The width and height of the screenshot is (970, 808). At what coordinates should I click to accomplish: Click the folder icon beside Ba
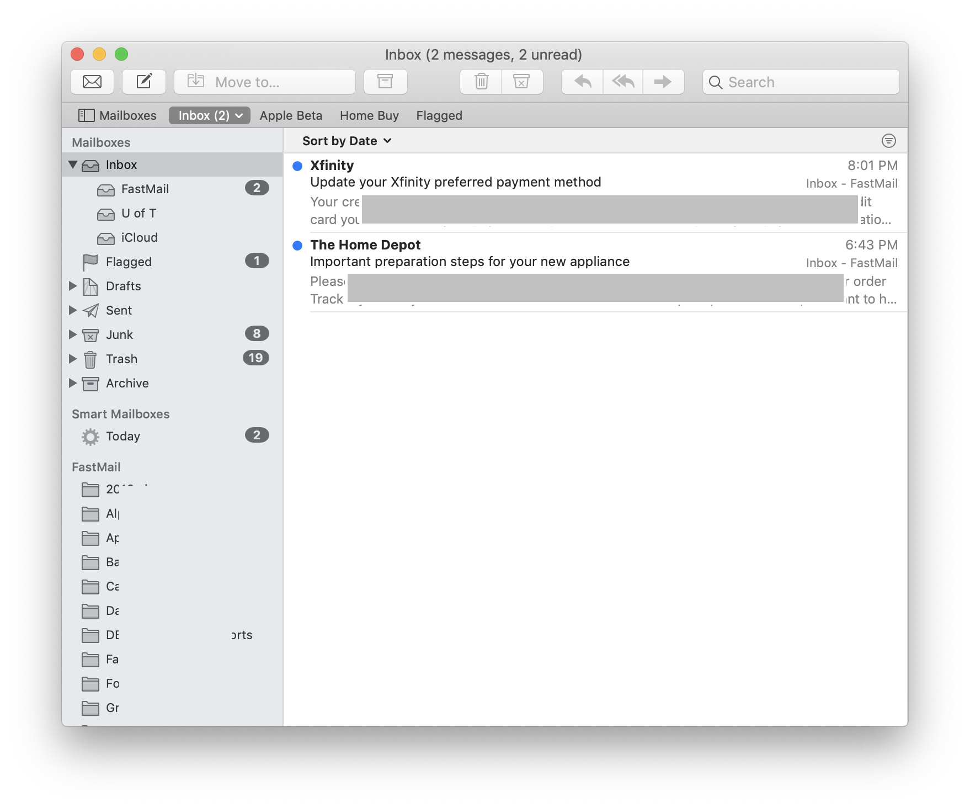click(x=90, y=562)
